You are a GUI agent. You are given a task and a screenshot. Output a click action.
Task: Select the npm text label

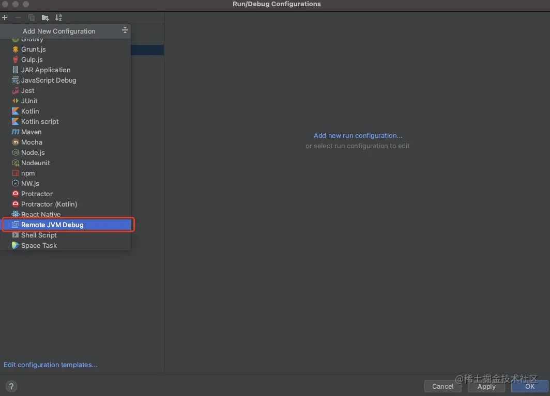tap(28, 173)
